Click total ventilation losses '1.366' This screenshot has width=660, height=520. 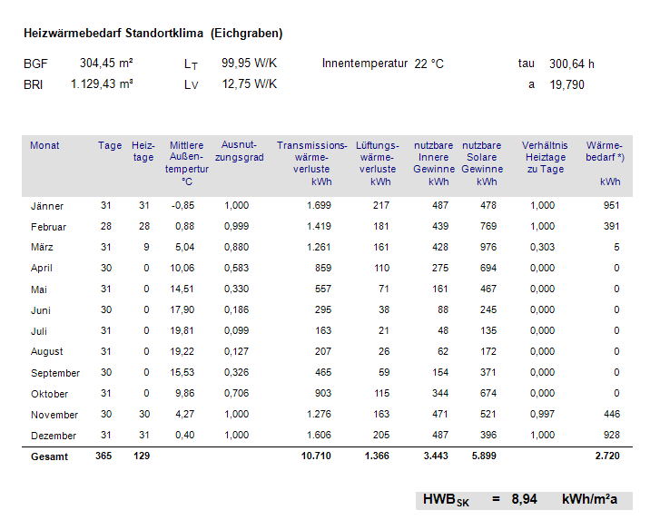pyautogui.click(x=377, y=456)
